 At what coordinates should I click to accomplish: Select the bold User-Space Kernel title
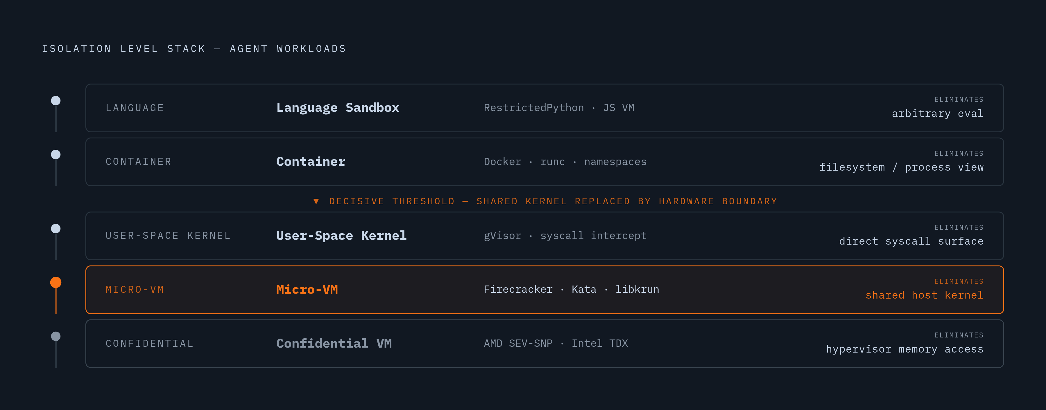341,236
